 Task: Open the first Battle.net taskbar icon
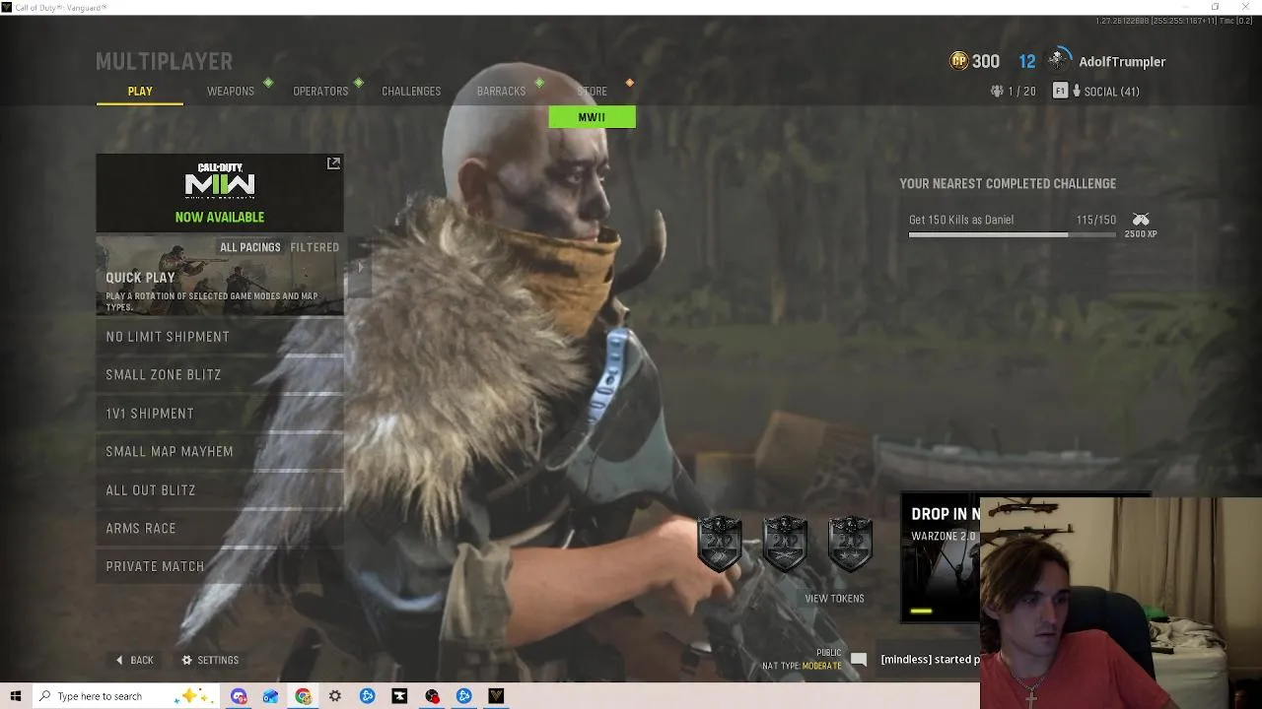pos(367,696)
